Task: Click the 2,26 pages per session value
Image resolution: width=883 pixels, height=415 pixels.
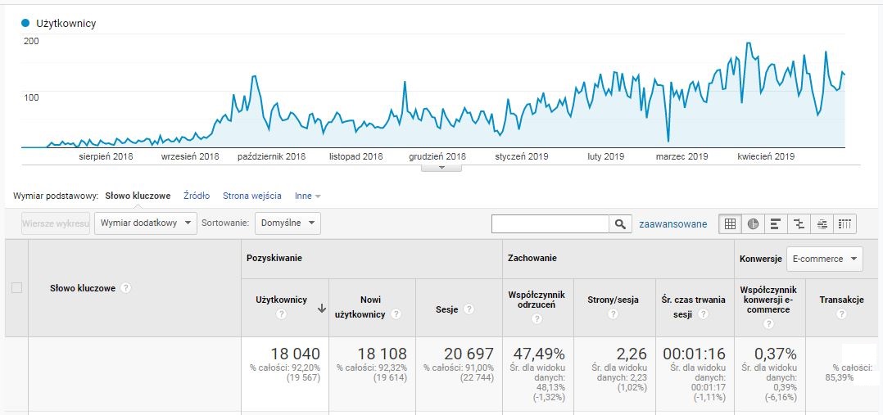Action: pos(630,354)
